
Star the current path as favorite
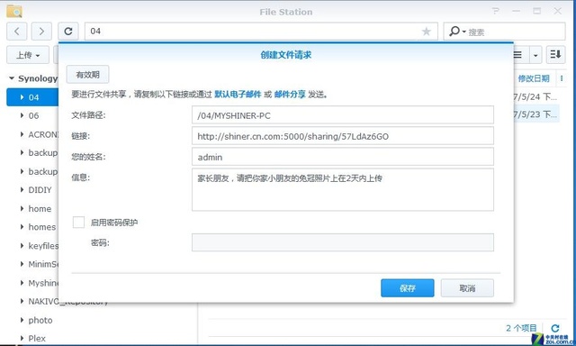click(426, 32)
